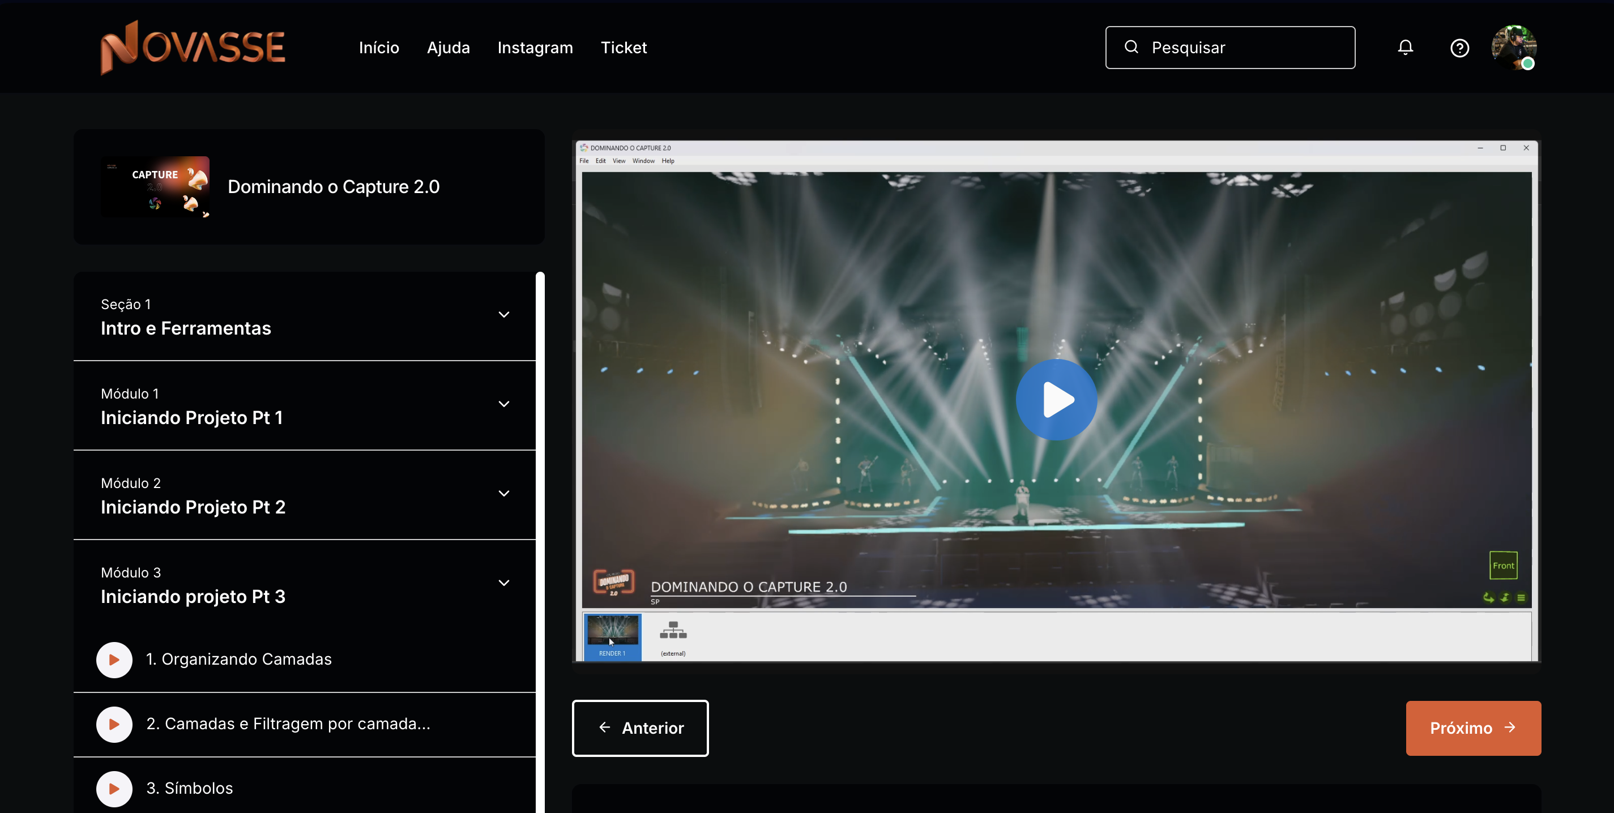
Task: Click the search magnifier icon
Action: 1131,47
